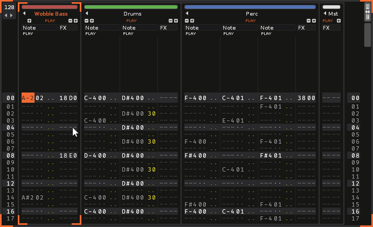373x227 pixels.
Task: Collapse the Drums track
Action: 87,13
